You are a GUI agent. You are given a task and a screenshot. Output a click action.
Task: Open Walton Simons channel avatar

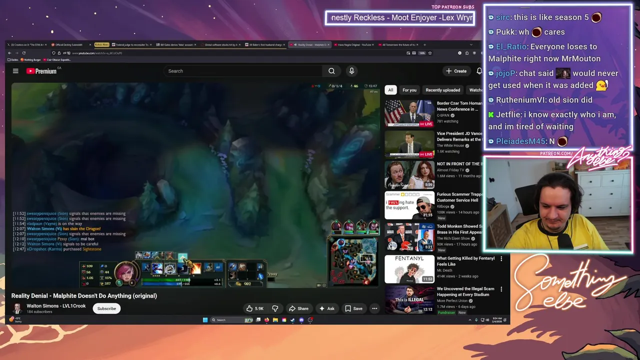(17, 308)
